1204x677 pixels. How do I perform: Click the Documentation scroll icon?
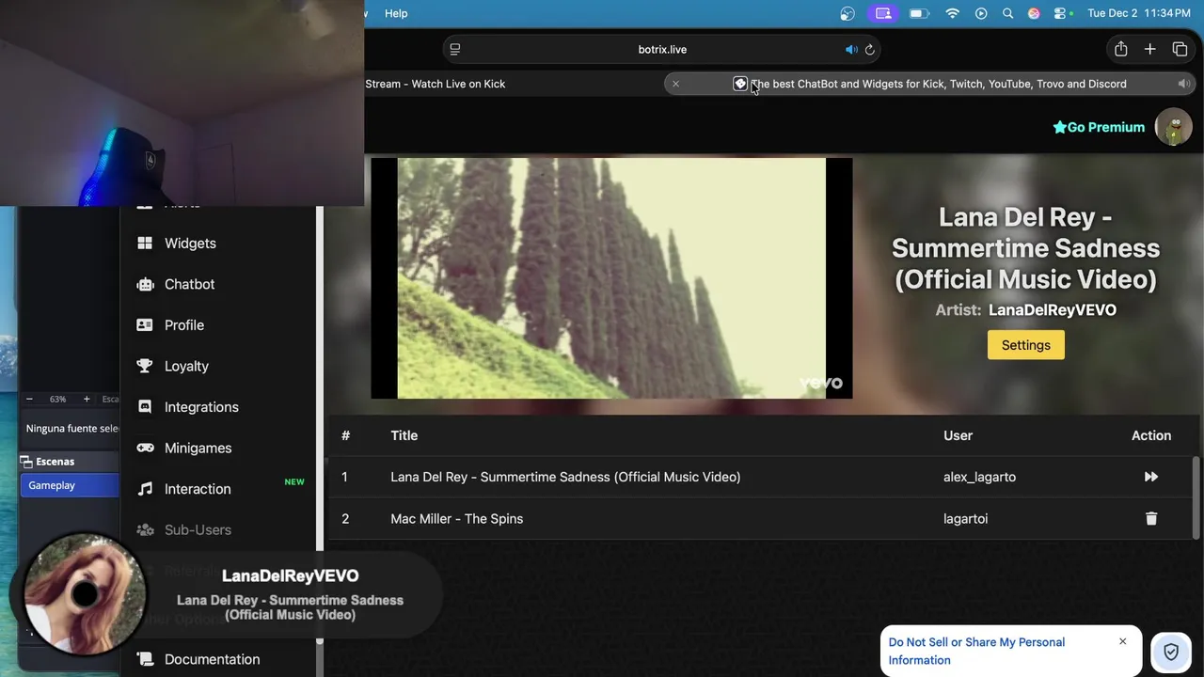pos(145,659)
